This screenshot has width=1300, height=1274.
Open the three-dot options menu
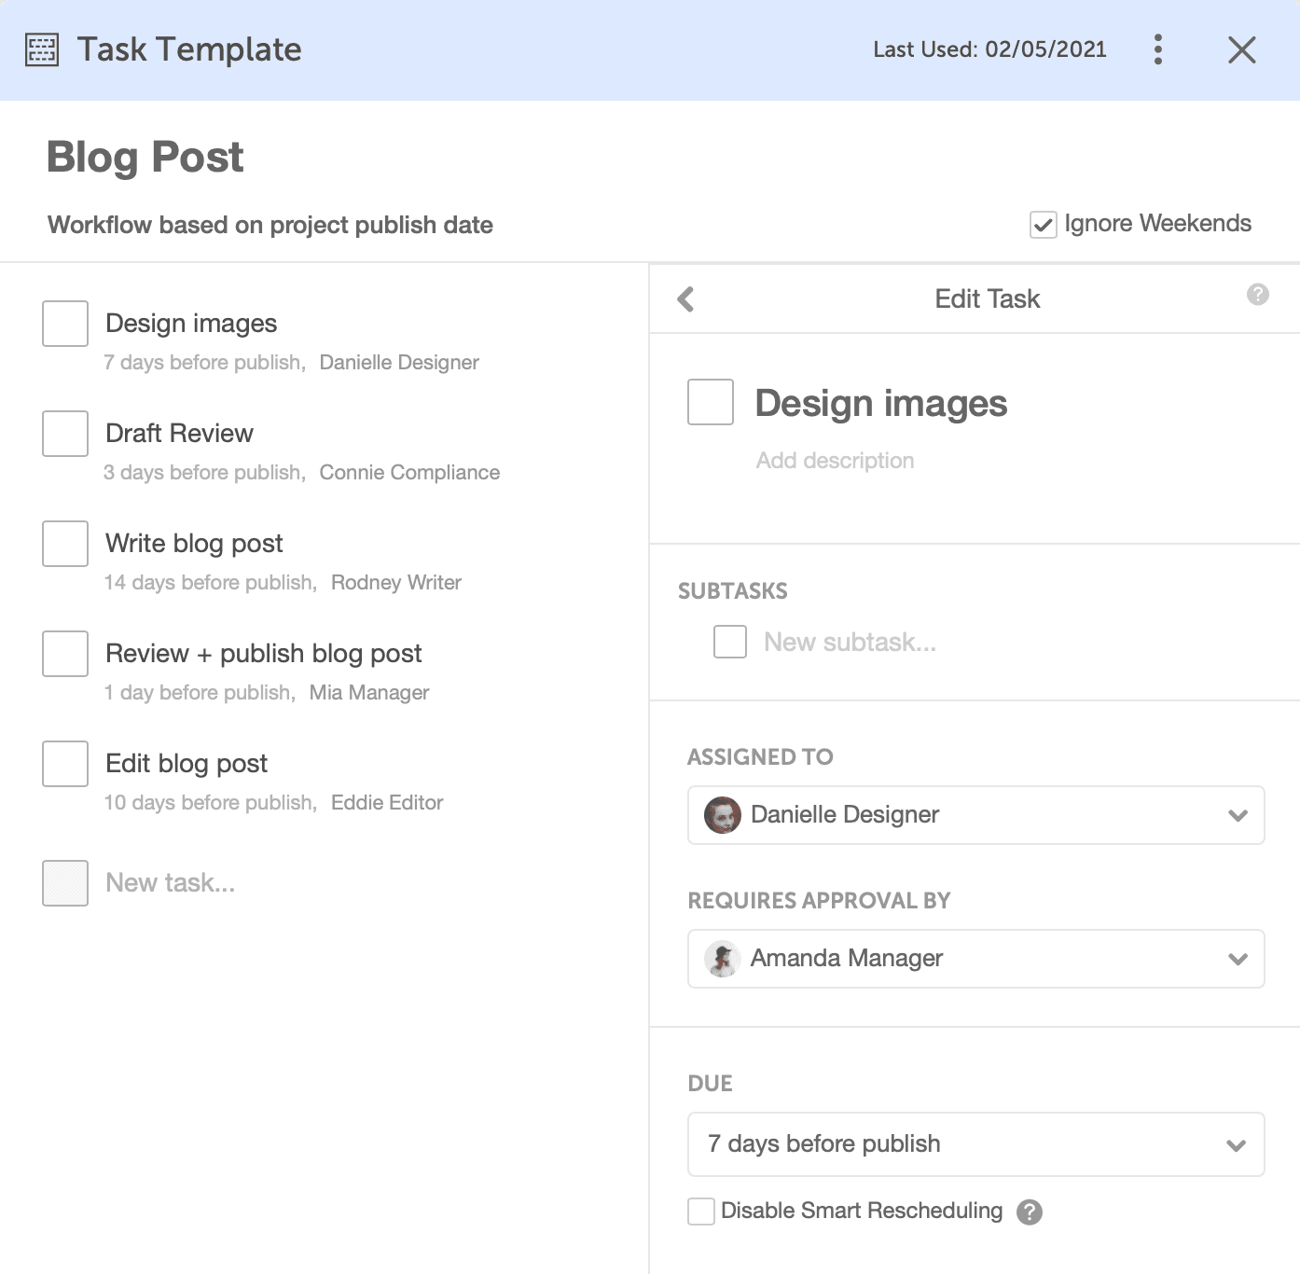coord(1157,50)
